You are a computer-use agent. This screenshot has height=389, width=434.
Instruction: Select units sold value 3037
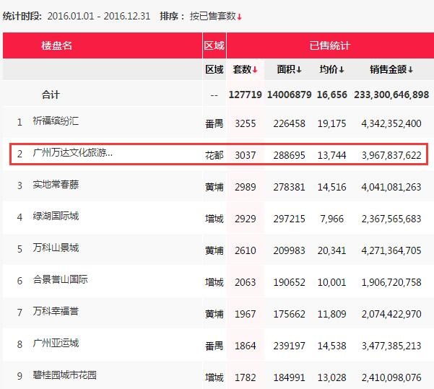[246, 155]
